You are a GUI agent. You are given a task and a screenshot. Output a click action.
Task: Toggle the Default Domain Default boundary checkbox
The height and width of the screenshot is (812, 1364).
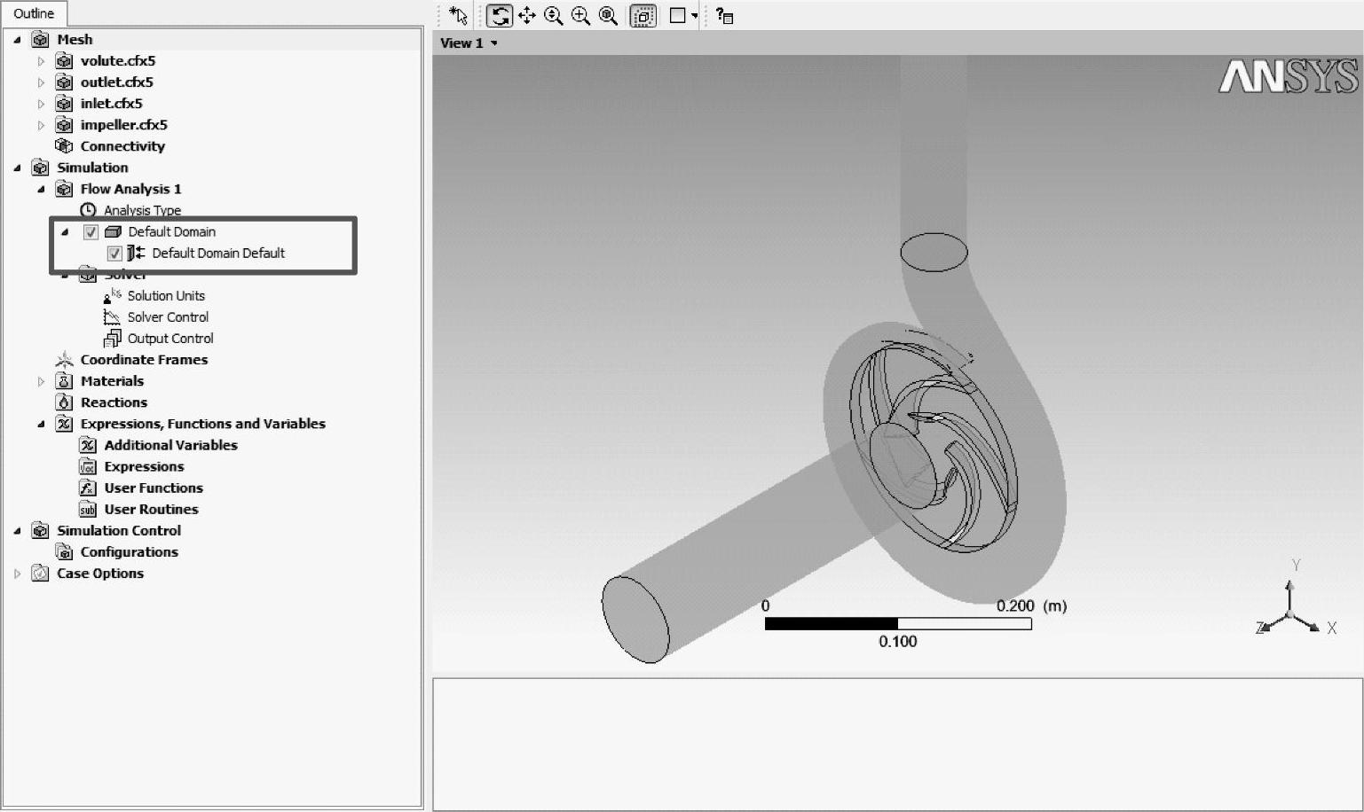pos(114,254)
